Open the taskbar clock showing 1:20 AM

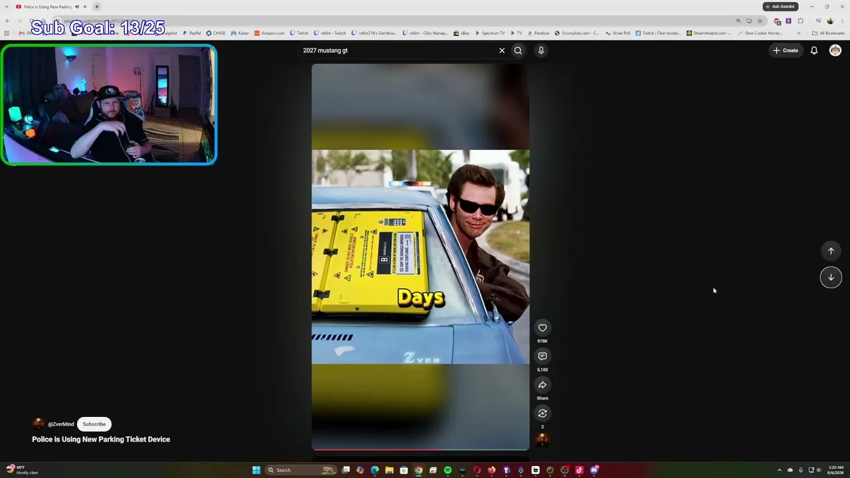tap(836, 470)
